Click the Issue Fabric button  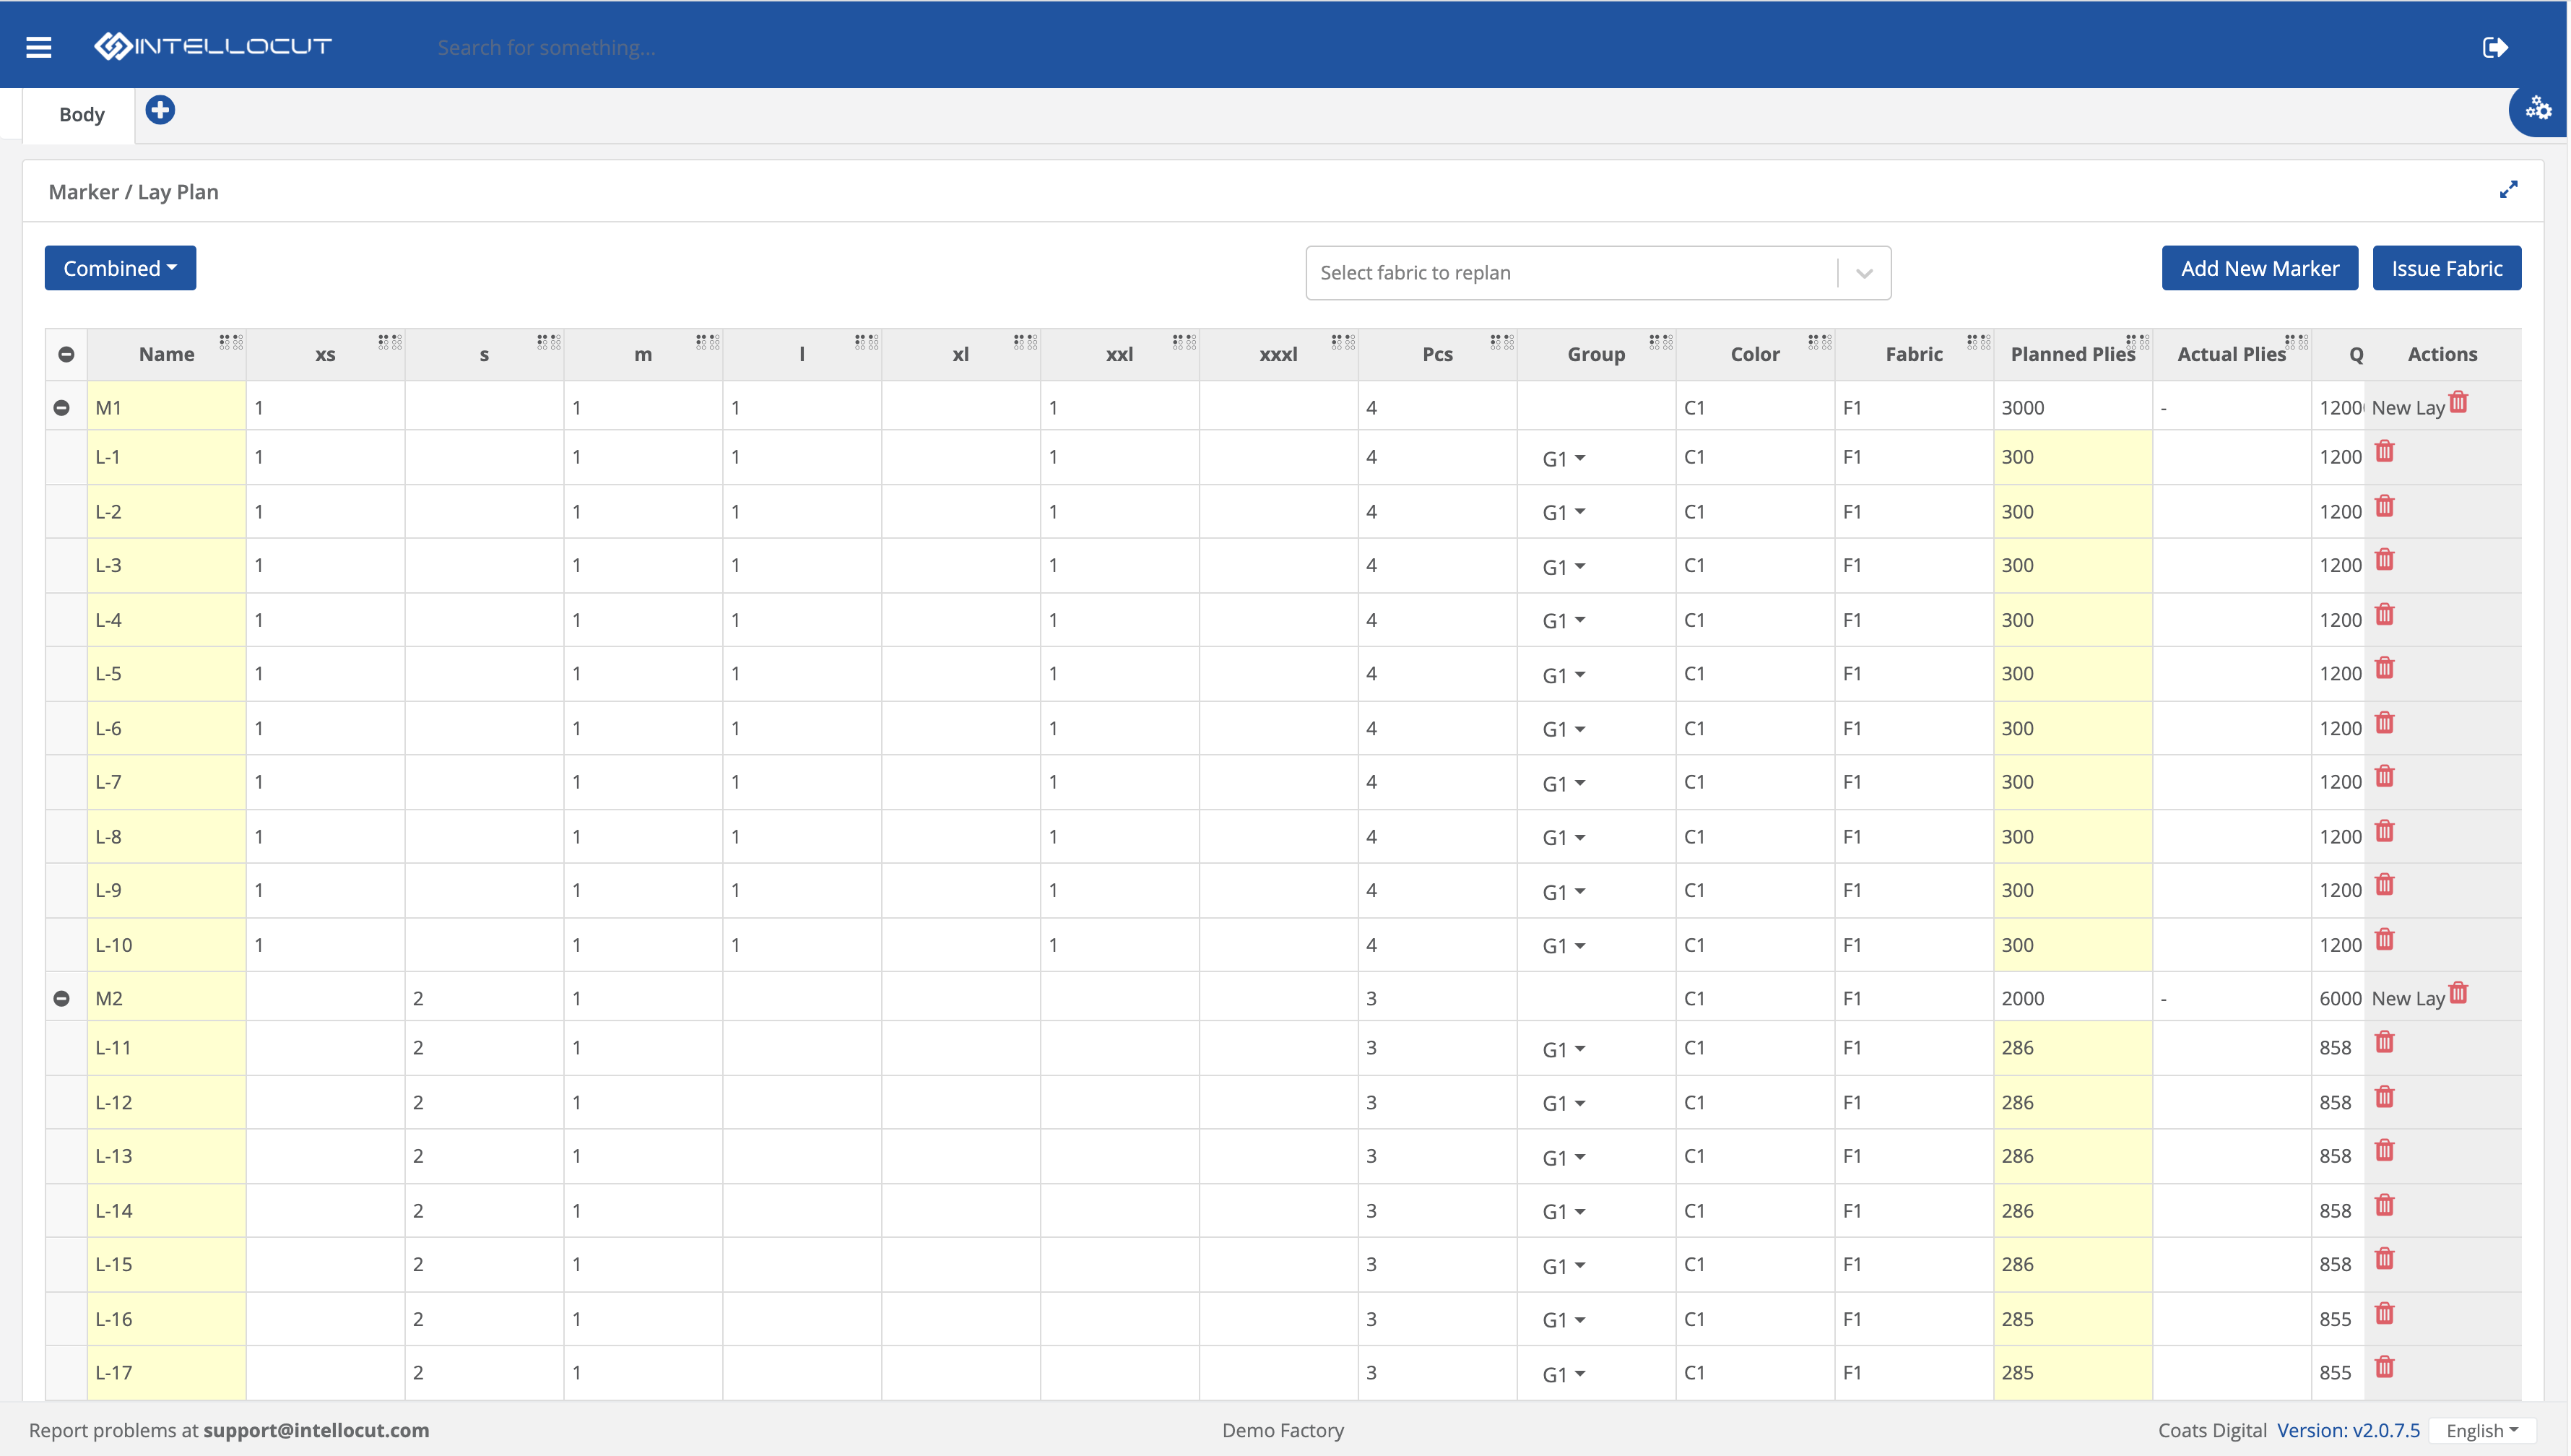pyautogui.click(x=2447, y=267)
